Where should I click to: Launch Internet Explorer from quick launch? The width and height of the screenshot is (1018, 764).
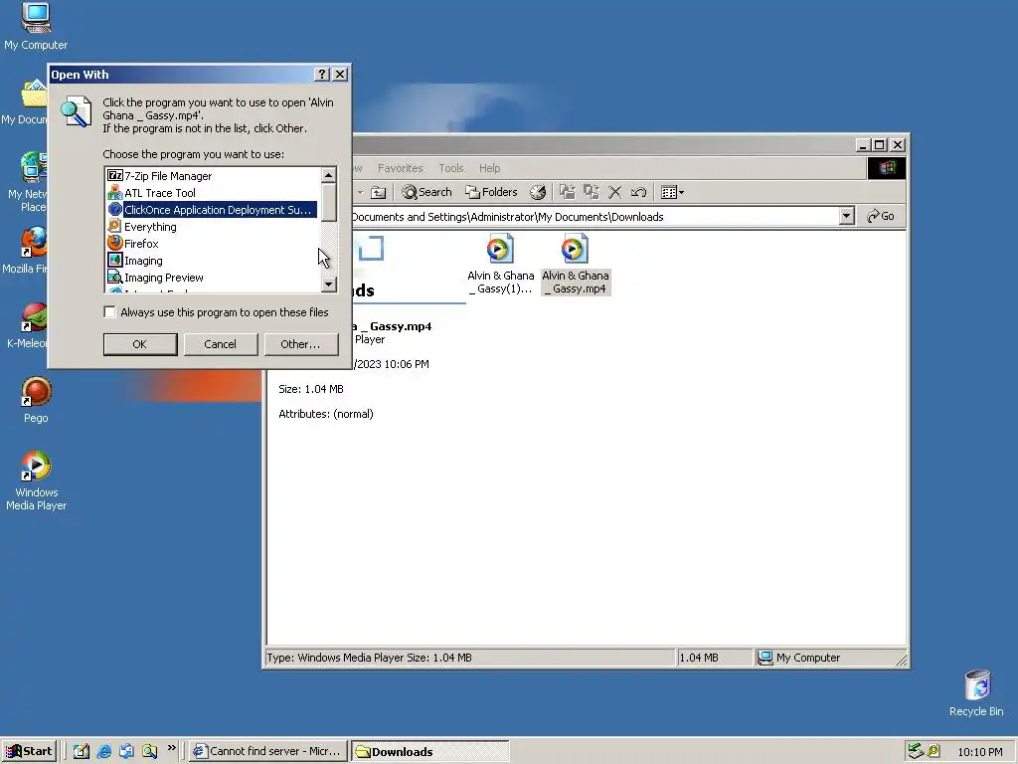coord(103,751)
